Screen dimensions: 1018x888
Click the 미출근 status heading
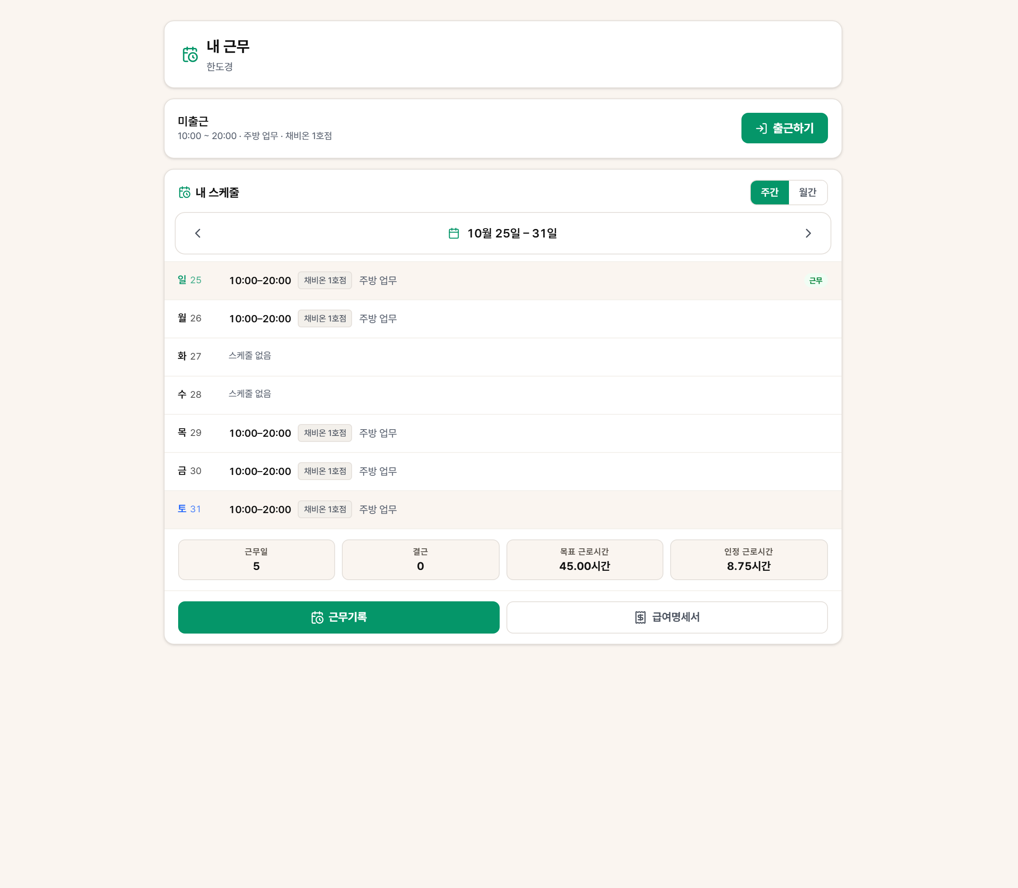tap(193, 121)
